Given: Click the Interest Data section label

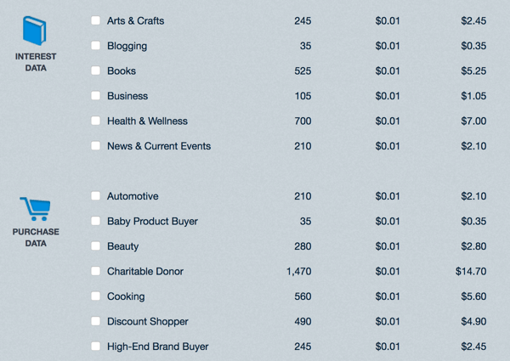Looking at the screenshot, I should 36,62.
